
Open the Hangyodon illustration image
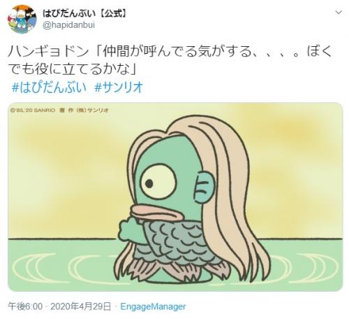point(175,197)
